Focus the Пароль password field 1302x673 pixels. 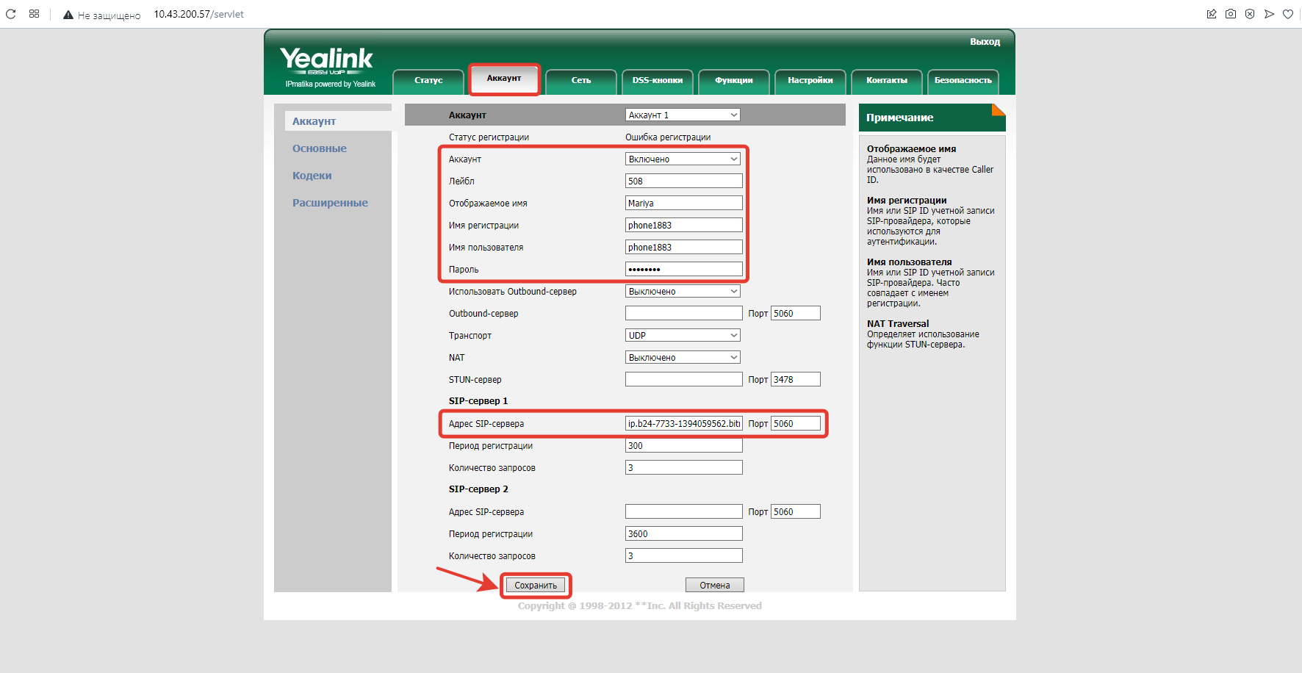[684, 269]
